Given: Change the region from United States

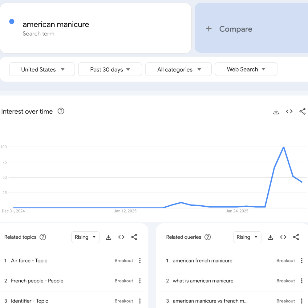Looking at the screenshot, I should pyautogui.click(x=42, y=69).
